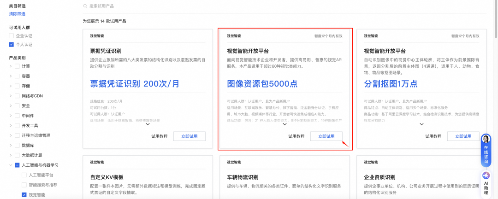Check the 开发工具 category checkbox
498x199 pixels.
point(17,125)
